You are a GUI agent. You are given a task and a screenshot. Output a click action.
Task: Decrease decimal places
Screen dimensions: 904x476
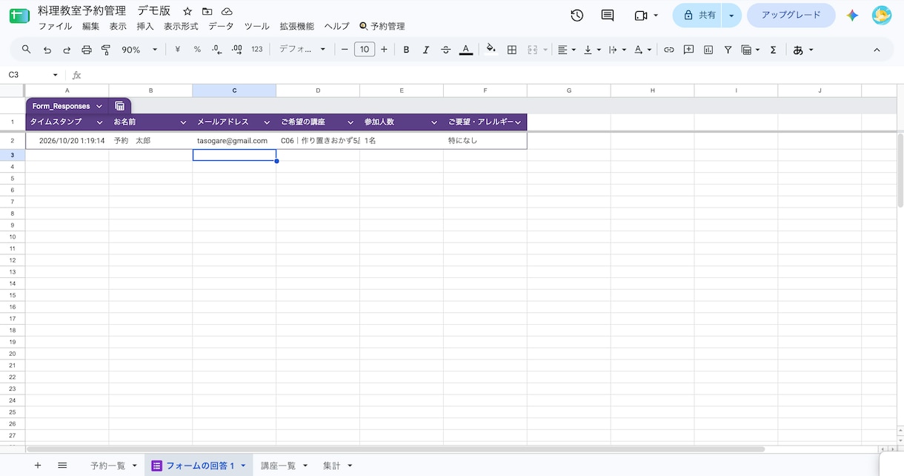pyautogui.click(x=216, y=50)
